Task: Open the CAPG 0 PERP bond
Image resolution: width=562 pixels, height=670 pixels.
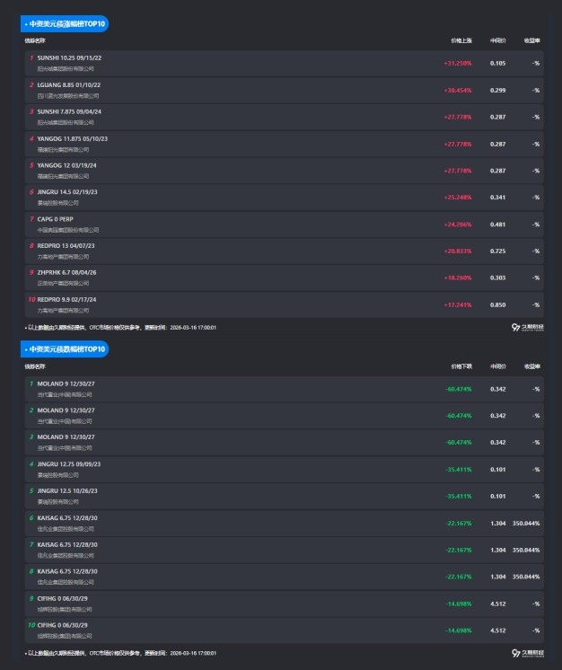Action: coord(57,218)
